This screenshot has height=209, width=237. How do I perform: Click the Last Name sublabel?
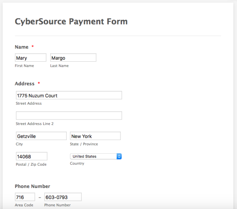pos(59,66)
